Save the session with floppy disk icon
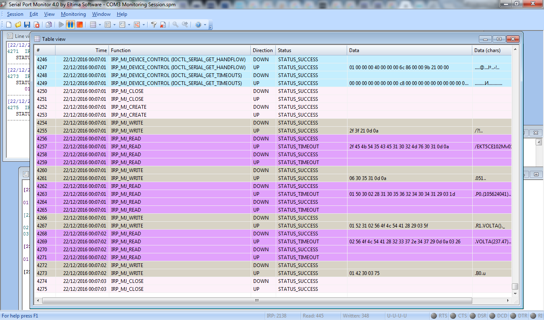 coord(27,25)
